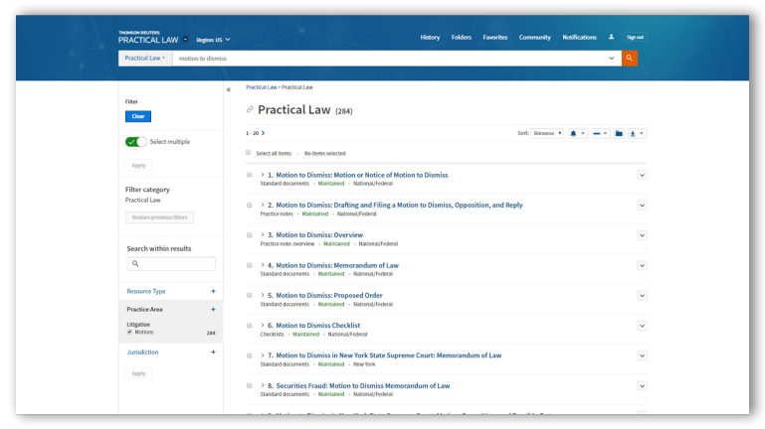Open the save to folder icon
Image resolution: width=765 pixels, height=429 pixels.
[x=619, y=133]
